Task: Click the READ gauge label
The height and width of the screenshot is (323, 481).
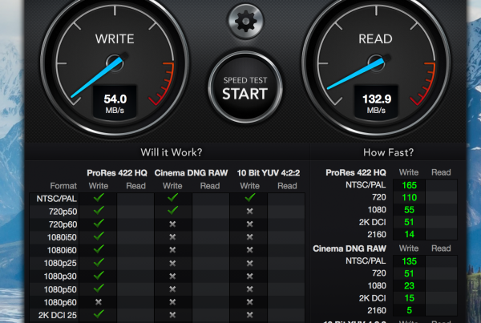Action: pyautogui.click(x=375, y=39)
